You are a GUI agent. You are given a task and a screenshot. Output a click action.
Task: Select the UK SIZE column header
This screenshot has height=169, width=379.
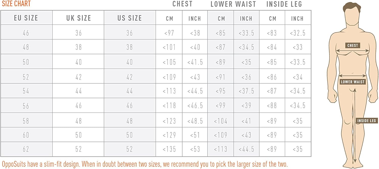(78, 18)
